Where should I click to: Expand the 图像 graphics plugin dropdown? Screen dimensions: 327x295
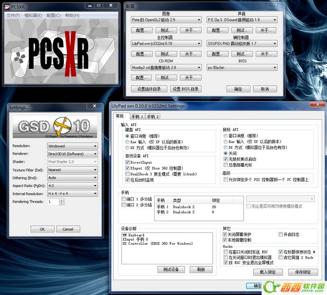tap(199, 20)
